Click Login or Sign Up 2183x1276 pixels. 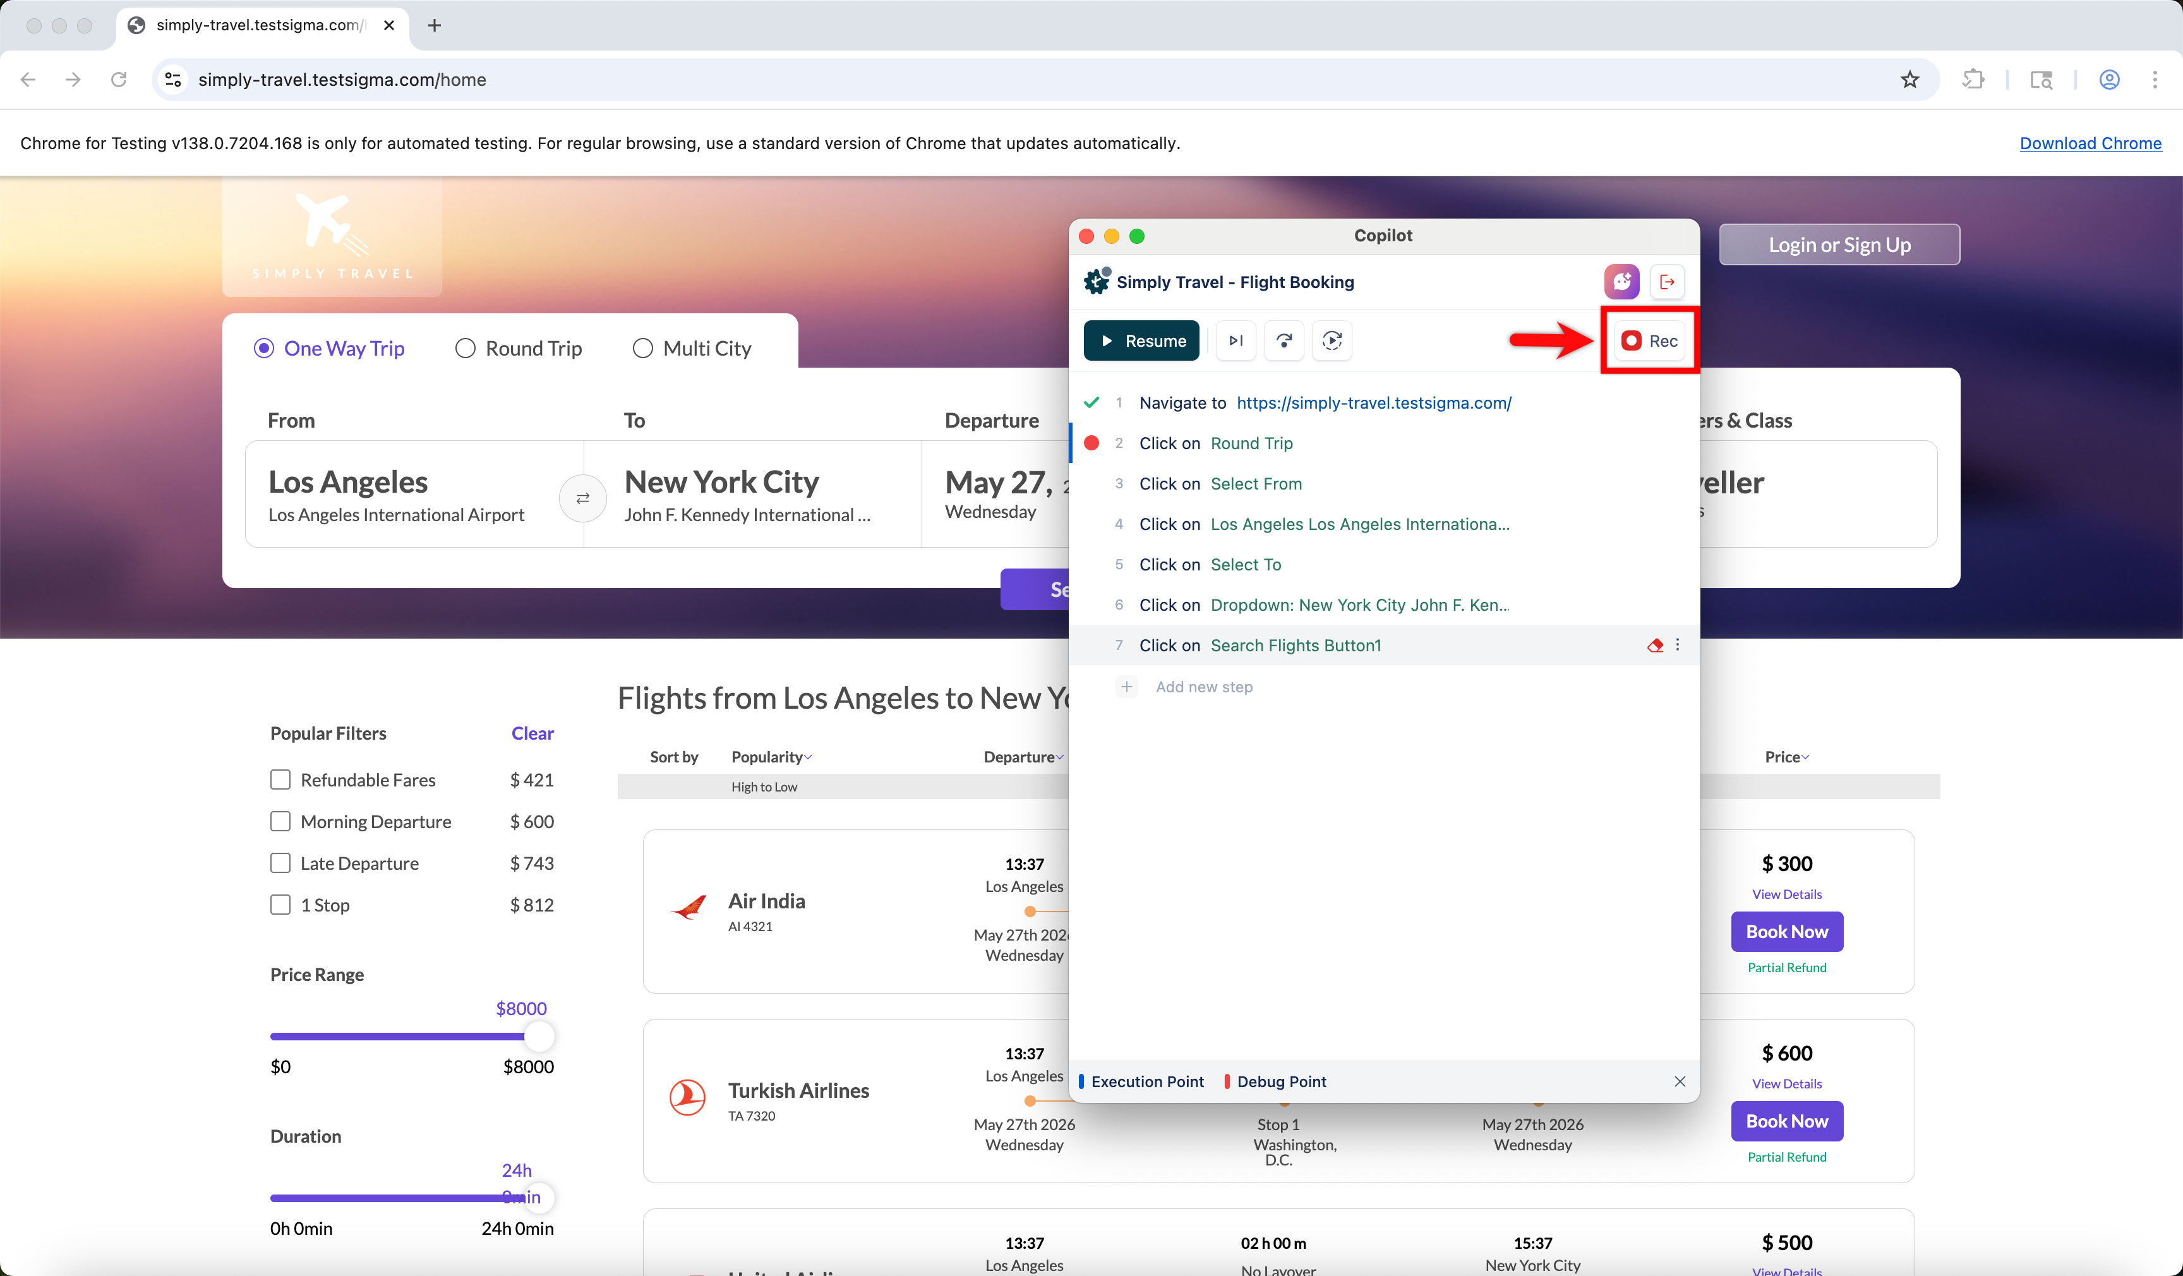click(x=1840, y=245)
